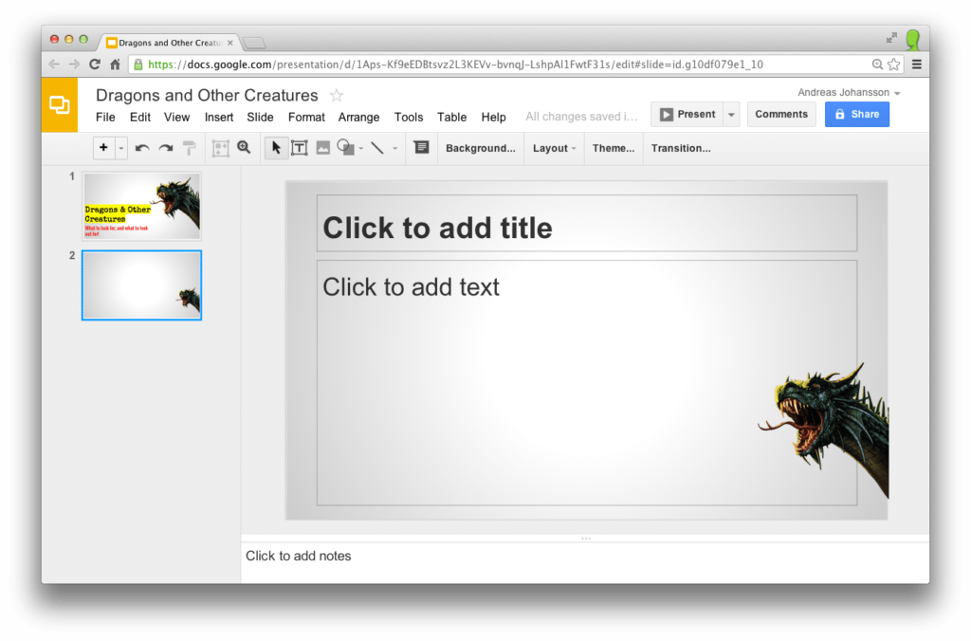Open the Background settings
Screen dimensions: 971x641
(480, 148)
